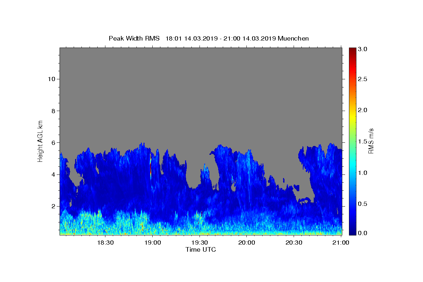Click the 'RMS m/s' colorbar label

pyautogui.click(x=370, y=141)
